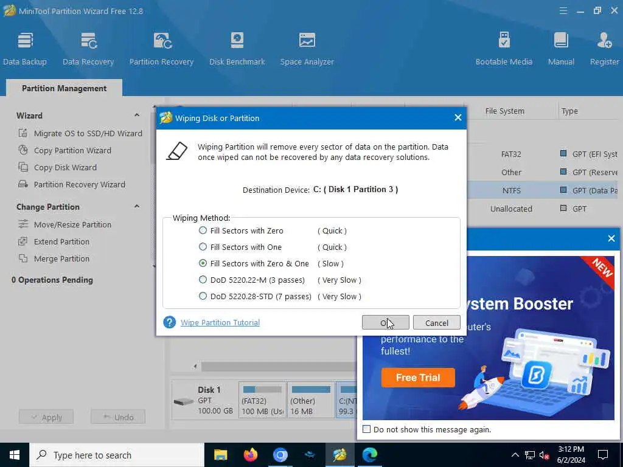The image size is (623, 467).
Task: Launch Data Recovery feature
Action: 88,48
